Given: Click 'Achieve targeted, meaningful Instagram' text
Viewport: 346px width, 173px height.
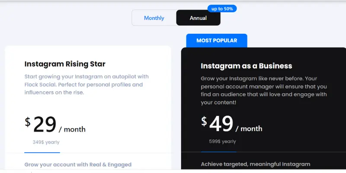Looking at the screenshot, I should (x=256, y=164).
